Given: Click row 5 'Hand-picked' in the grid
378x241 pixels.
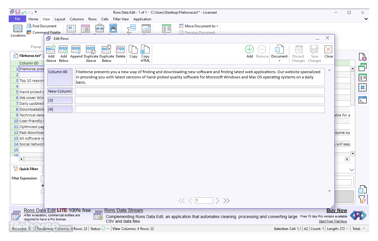Looking at the screenshot, I should [31, 92].
